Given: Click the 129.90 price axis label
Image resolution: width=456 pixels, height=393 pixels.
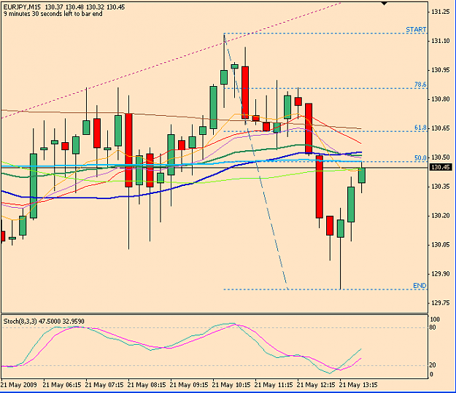Looking at the screenshot, I should click(440, 274).
